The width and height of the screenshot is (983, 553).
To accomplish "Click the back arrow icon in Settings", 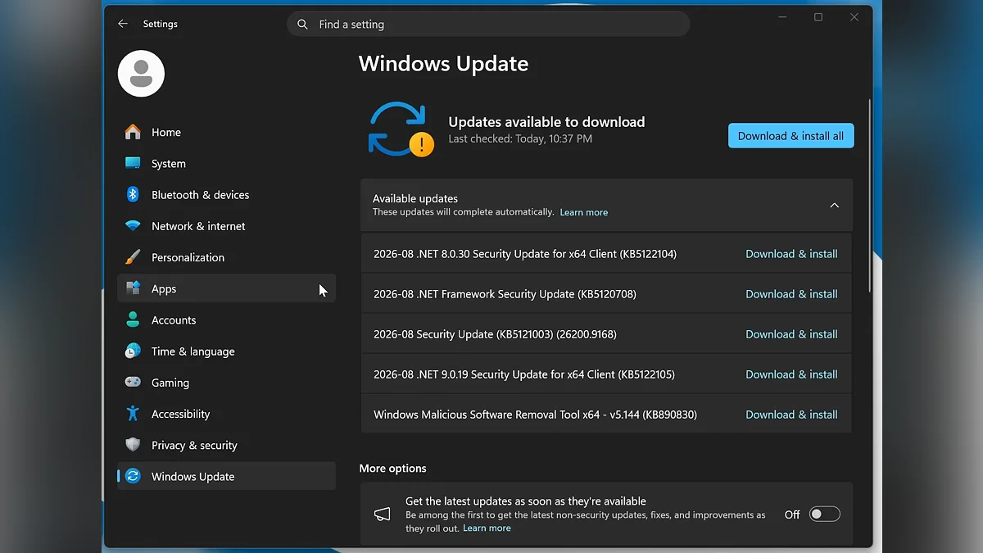I will [123, 24].
